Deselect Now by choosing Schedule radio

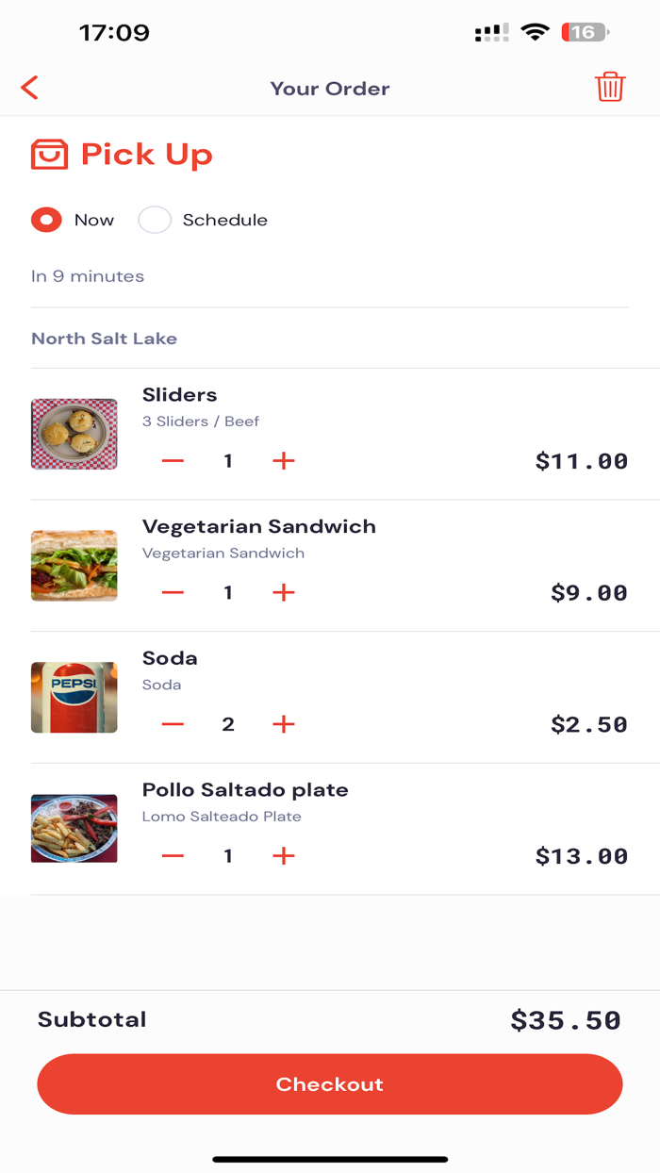(154, 220)
